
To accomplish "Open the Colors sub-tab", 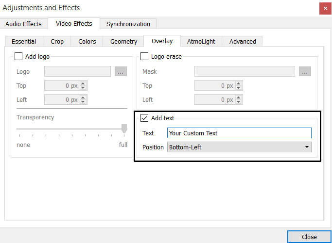I will click(x=87, y=41).
